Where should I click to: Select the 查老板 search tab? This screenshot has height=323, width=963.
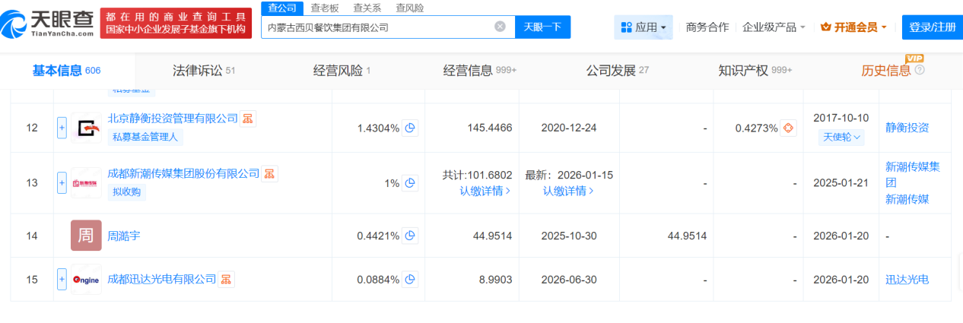324,8
